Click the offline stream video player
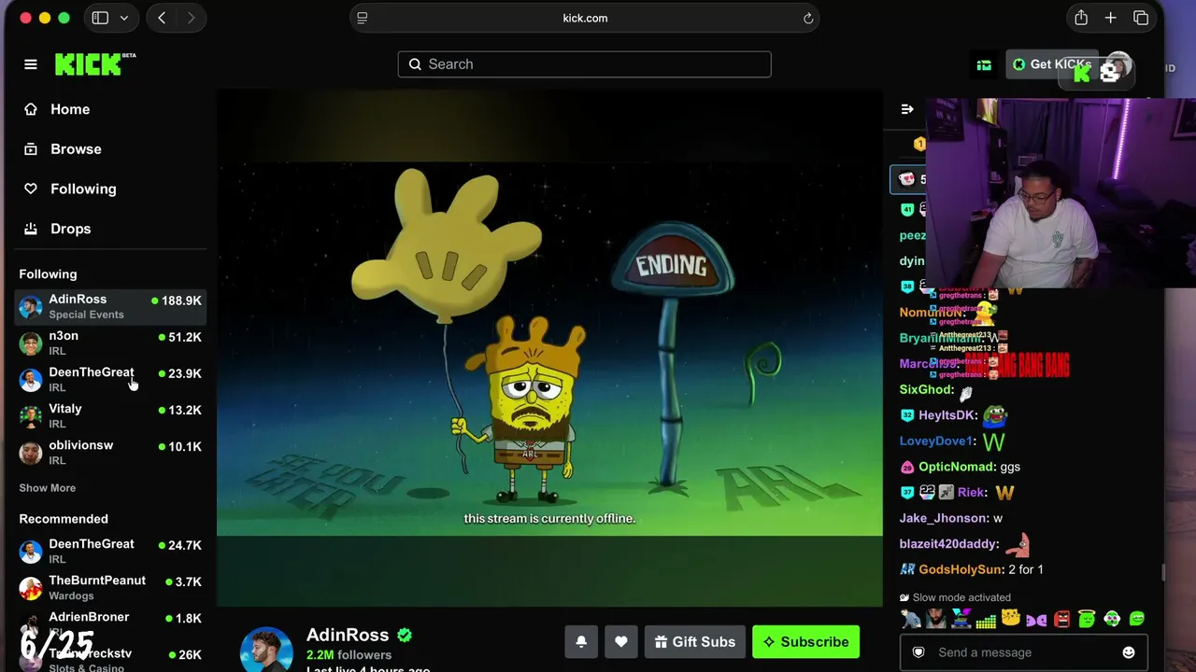The width and height of the screenshot is (1196, 672). pyautogui.click(x=549, y=348)
